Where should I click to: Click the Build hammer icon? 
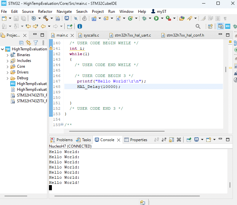tap(46, 18)
